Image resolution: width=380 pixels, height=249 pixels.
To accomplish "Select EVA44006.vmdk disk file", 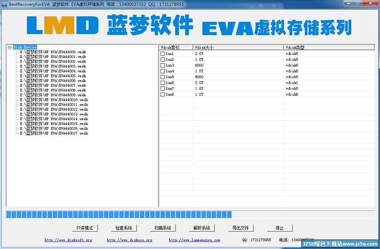I will (53, 81).
